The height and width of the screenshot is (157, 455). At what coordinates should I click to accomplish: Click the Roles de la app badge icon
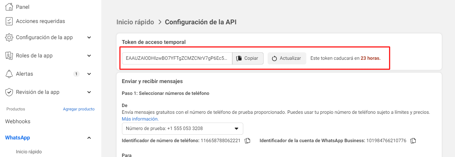(9, 56)
